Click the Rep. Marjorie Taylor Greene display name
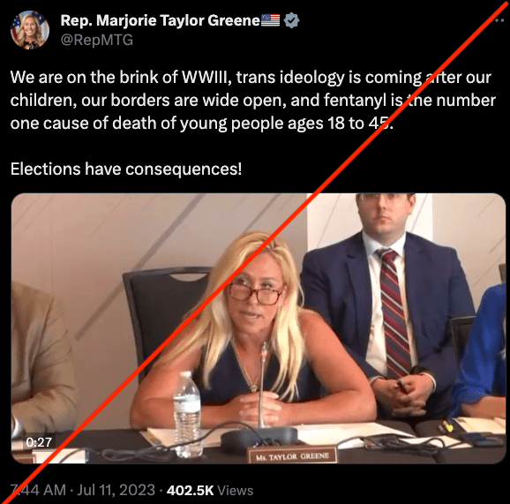 161,20
